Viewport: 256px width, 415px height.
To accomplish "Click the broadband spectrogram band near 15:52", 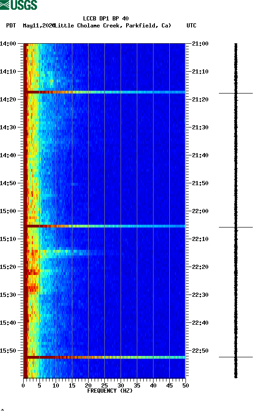I will 104,357.
